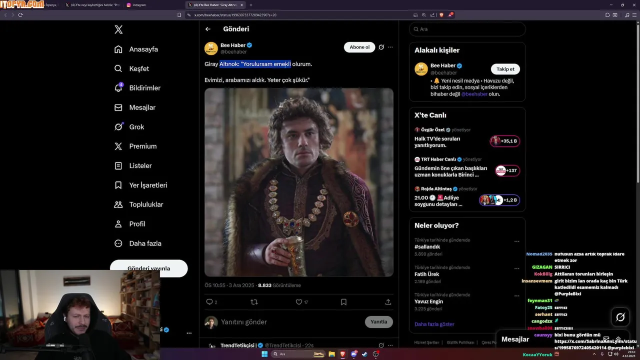Open Bee Haber avatar on the post
The width and height of the screenshot is (640, 360).
(x=211, y=48)
